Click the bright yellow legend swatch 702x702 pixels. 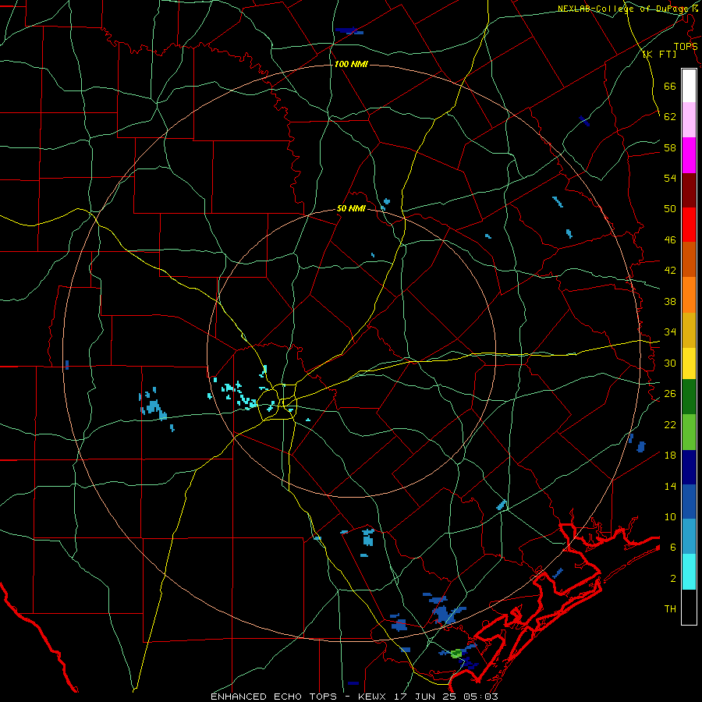689,363
